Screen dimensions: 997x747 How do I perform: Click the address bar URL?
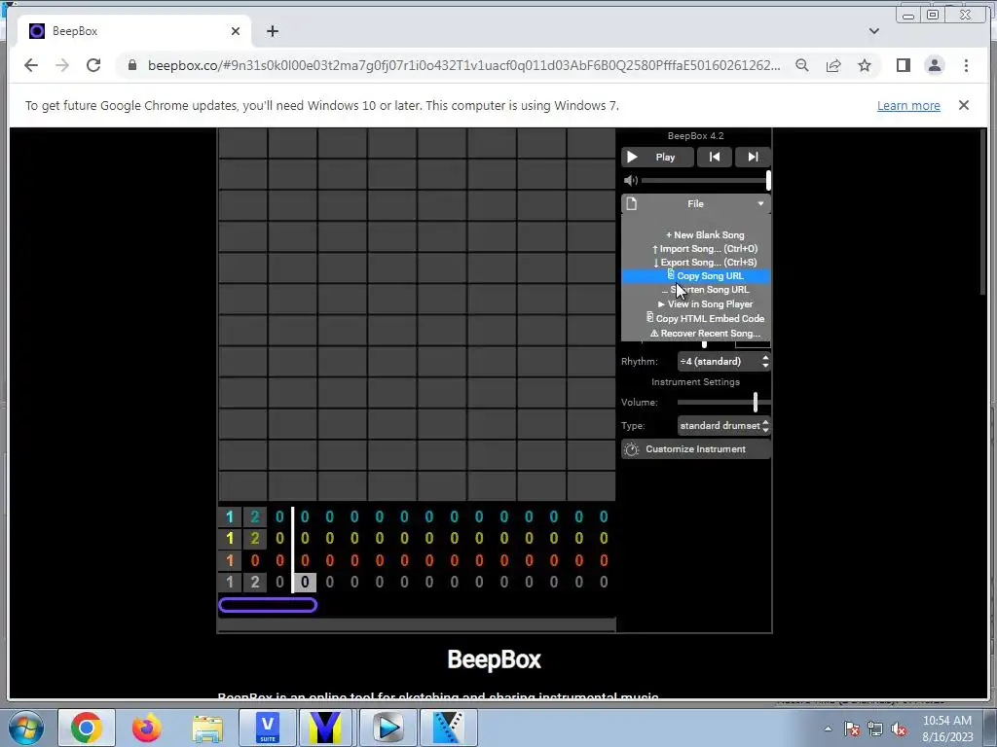click(x=463, y=65)
